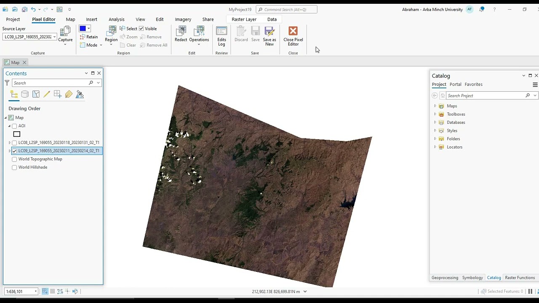Toggle AOI layer visibility checkbox
The width and height of the screenshot is (539, 303).
coord(14,126)
